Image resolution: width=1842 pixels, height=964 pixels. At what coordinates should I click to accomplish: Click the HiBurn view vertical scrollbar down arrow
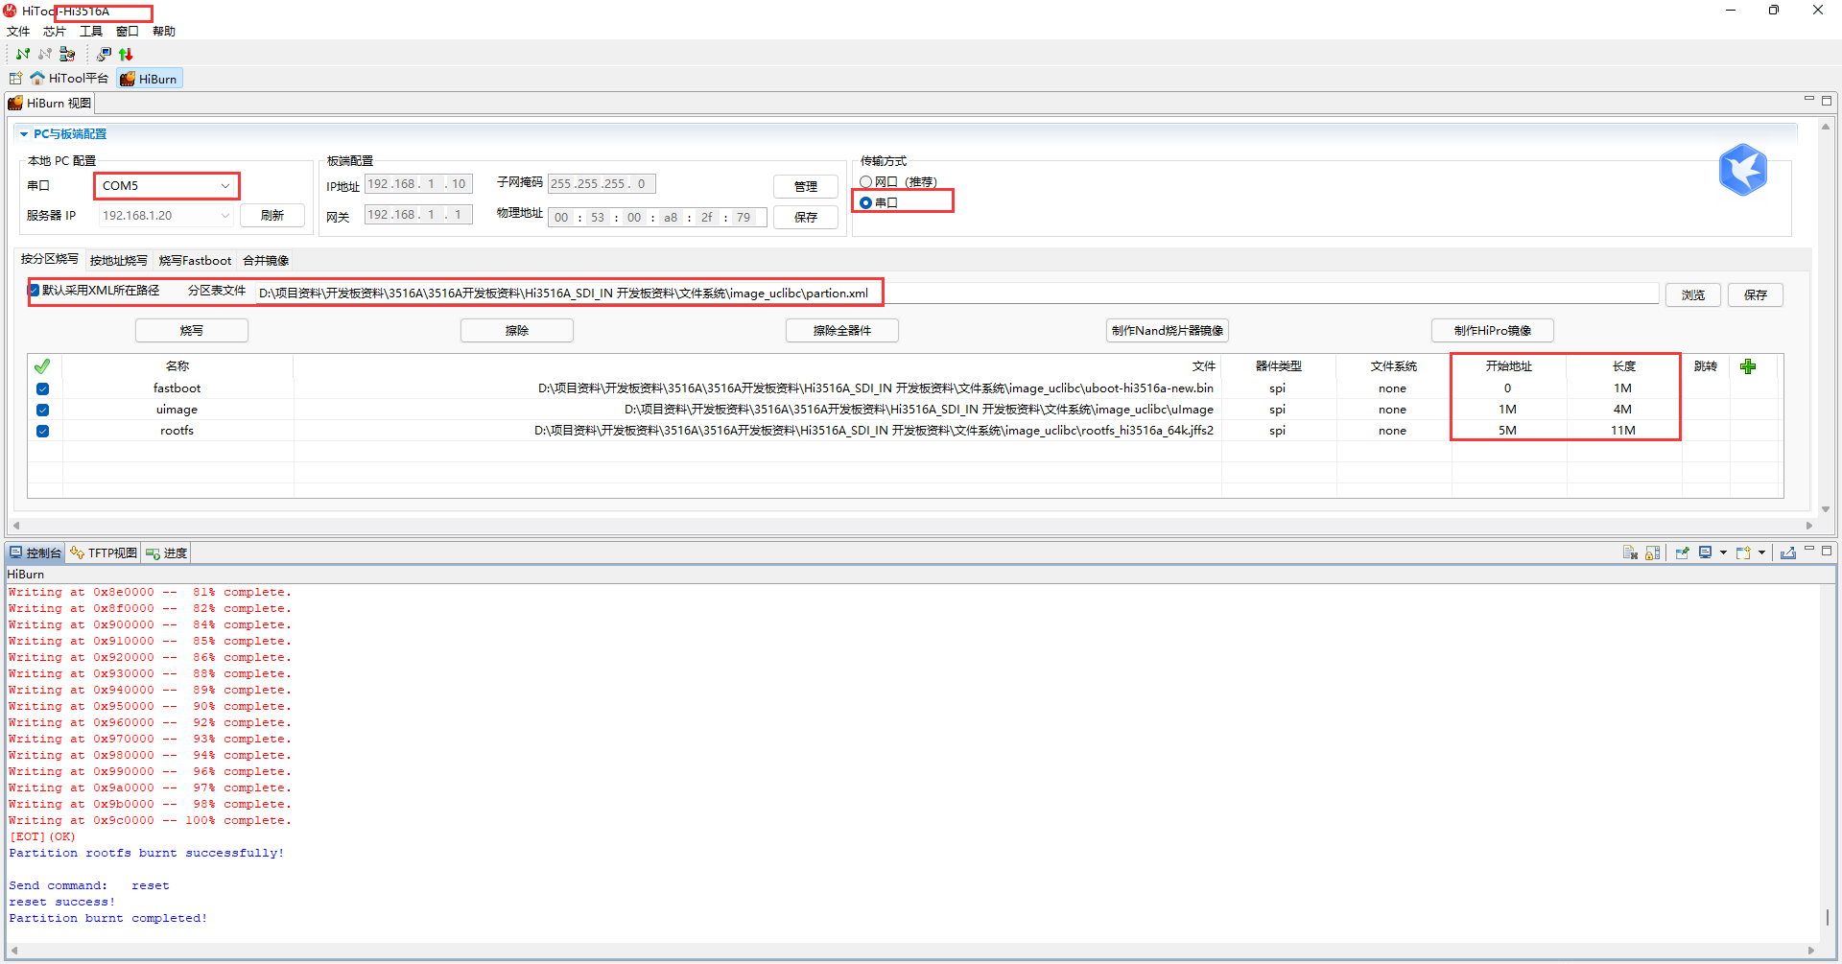(1826, 509)
